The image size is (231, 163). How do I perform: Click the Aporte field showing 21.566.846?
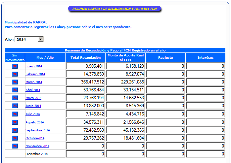pyautogui.click(x=125, y=122)
